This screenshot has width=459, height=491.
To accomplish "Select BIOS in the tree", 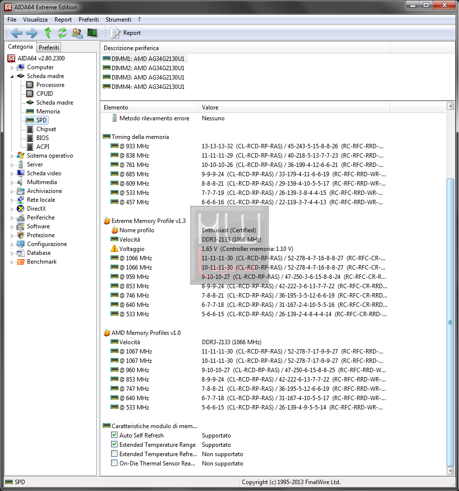I will [x=42, y=138].
